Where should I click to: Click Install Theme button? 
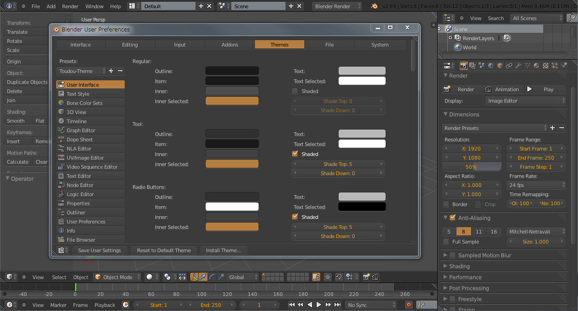[223, 250]
